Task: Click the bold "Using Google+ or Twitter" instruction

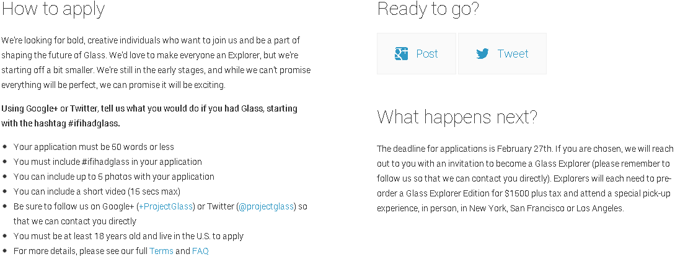Action: coord(149,116)
